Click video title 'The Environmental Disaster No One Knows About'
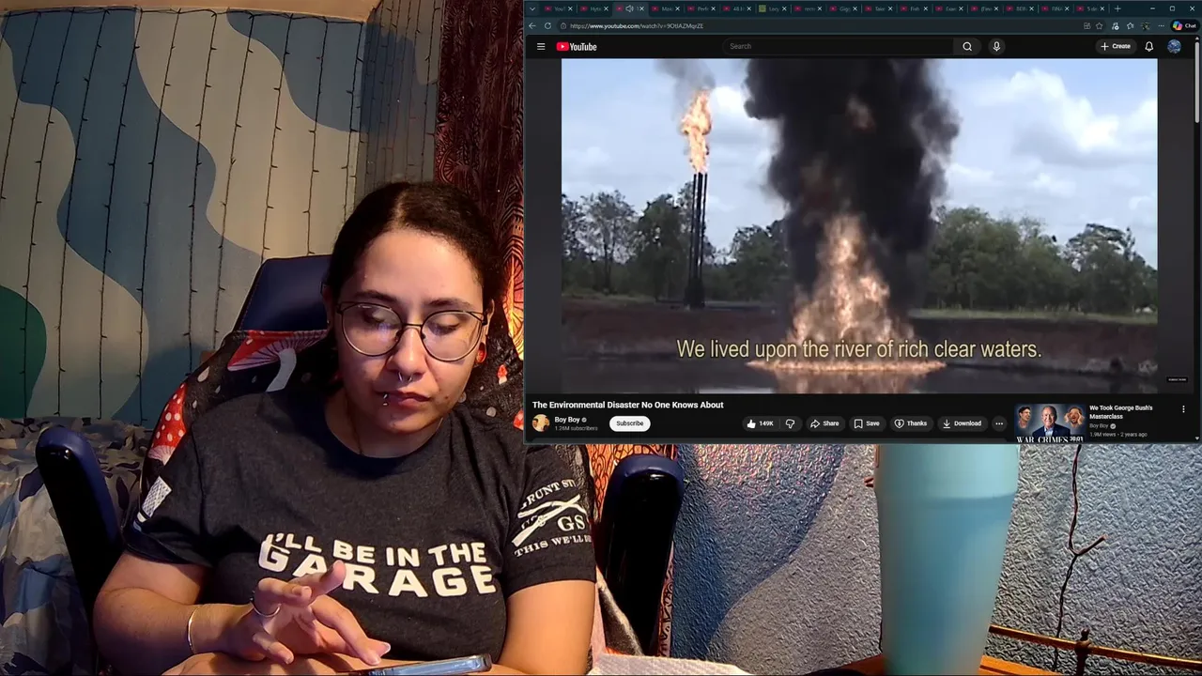 627,405
